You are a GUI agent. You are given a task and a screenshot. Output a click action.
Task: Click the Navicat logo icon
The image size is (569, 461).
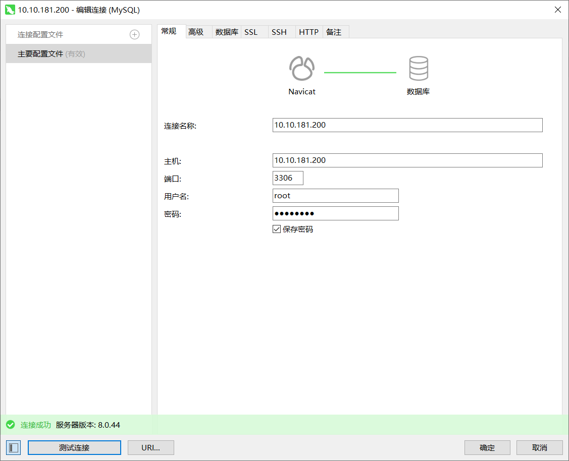point(301,68)
